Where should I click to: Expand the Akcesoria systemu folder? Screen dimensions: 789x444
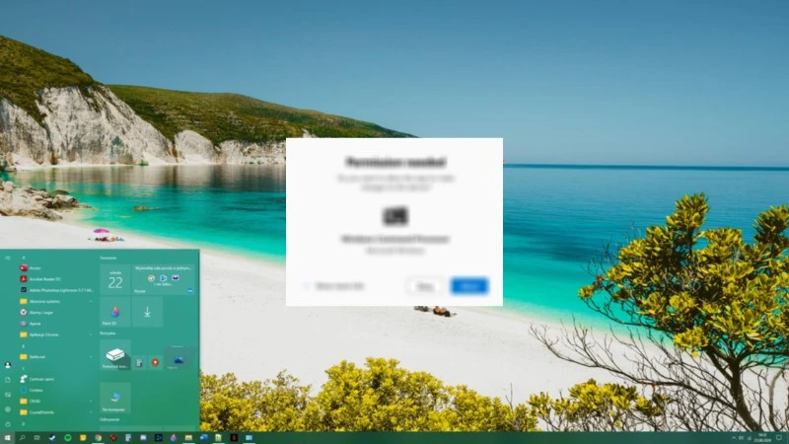(x=56, y=301)
